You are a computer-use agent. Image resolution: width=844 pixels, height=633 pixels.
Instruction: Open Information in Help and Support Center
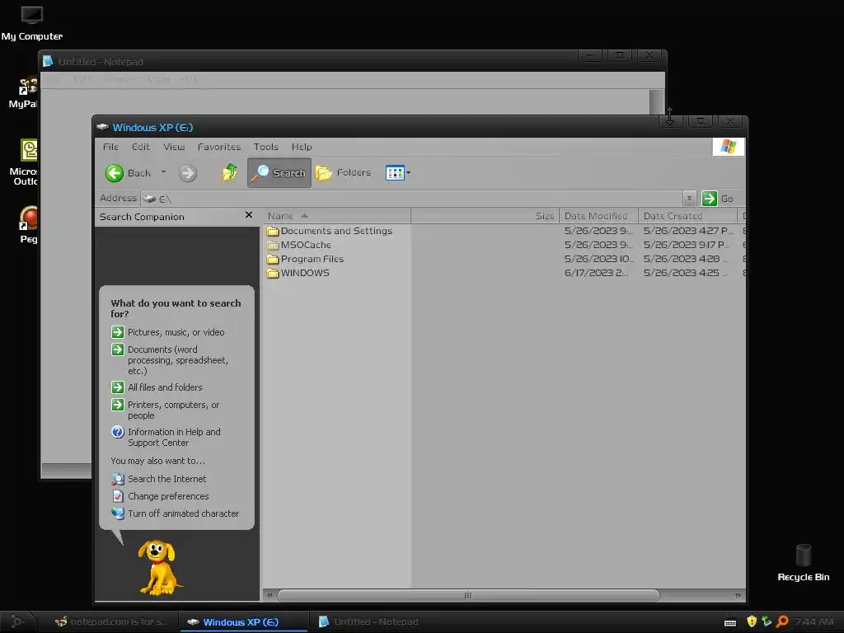[166, 437]
